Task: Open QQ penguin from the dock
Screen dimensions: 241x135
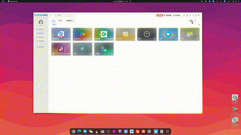Action: (97, 132)
